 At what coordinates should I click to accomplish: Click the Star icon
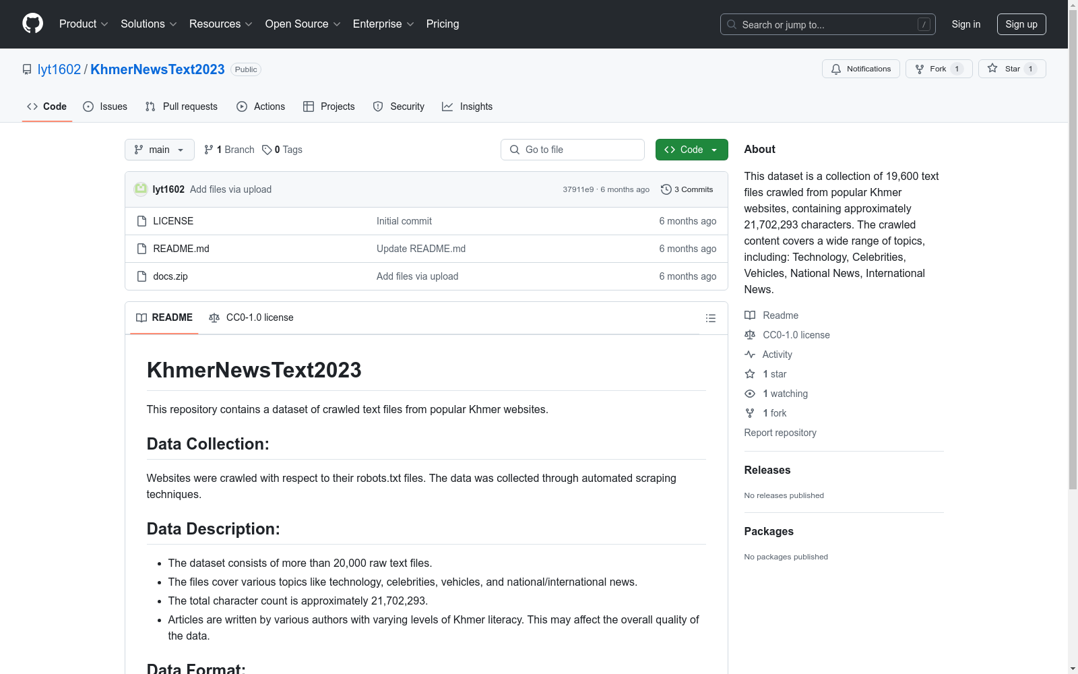point(992,68)
